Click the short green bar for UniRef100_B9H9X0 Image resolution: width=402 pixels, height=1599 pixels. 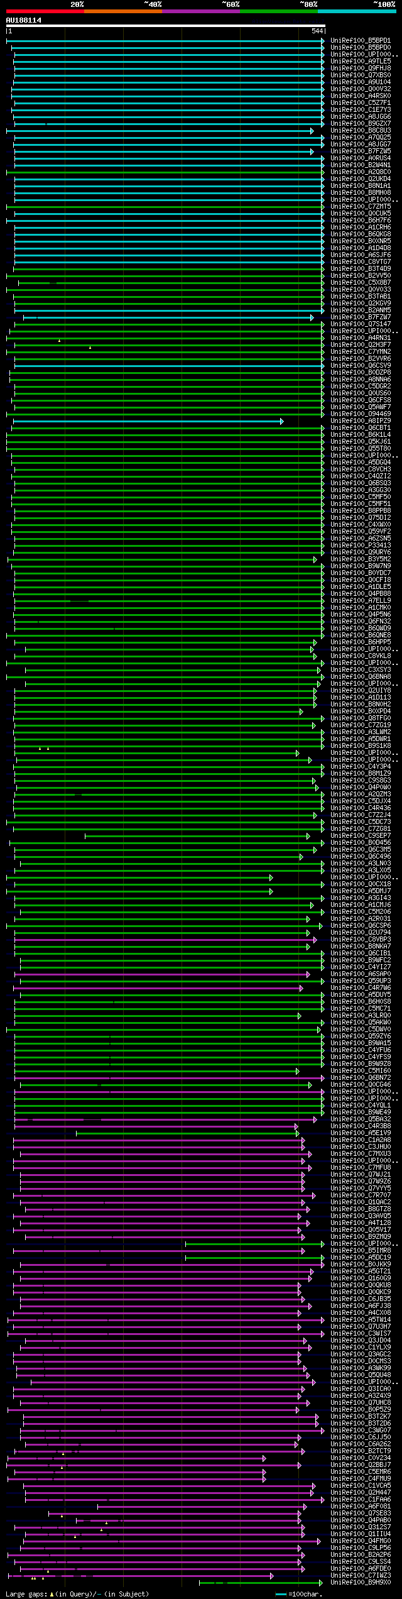click(x=261, y=1583)
